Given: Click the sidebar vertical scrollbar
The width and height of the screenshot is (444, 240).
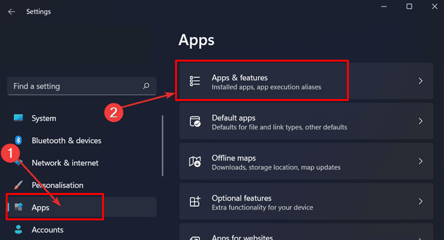Looking at the screenshot, I should pos(162,145).
